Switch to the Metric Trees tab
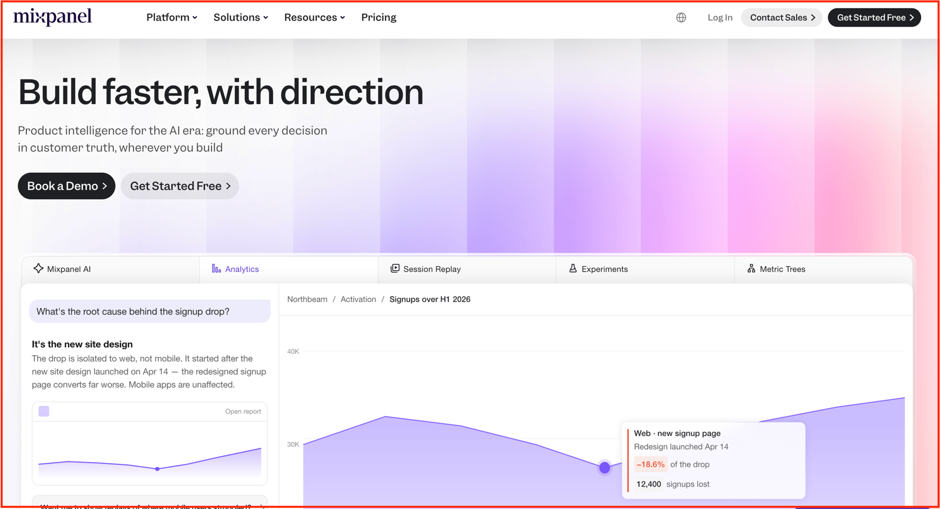Screen dimensions: 940x509 coord(823,269)
